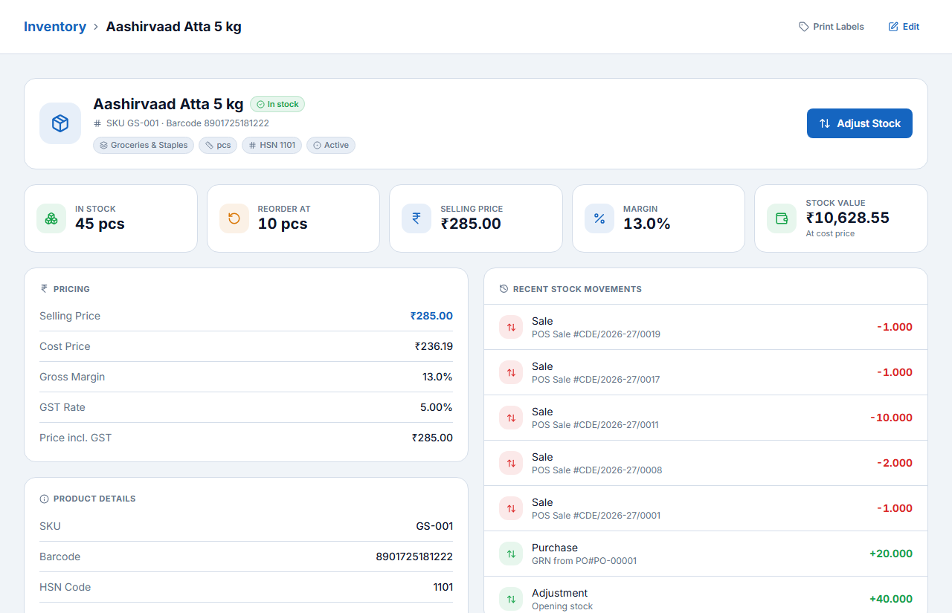Click the arrows icon for Sale #CDE/2026-27/0008

(511, 463)
